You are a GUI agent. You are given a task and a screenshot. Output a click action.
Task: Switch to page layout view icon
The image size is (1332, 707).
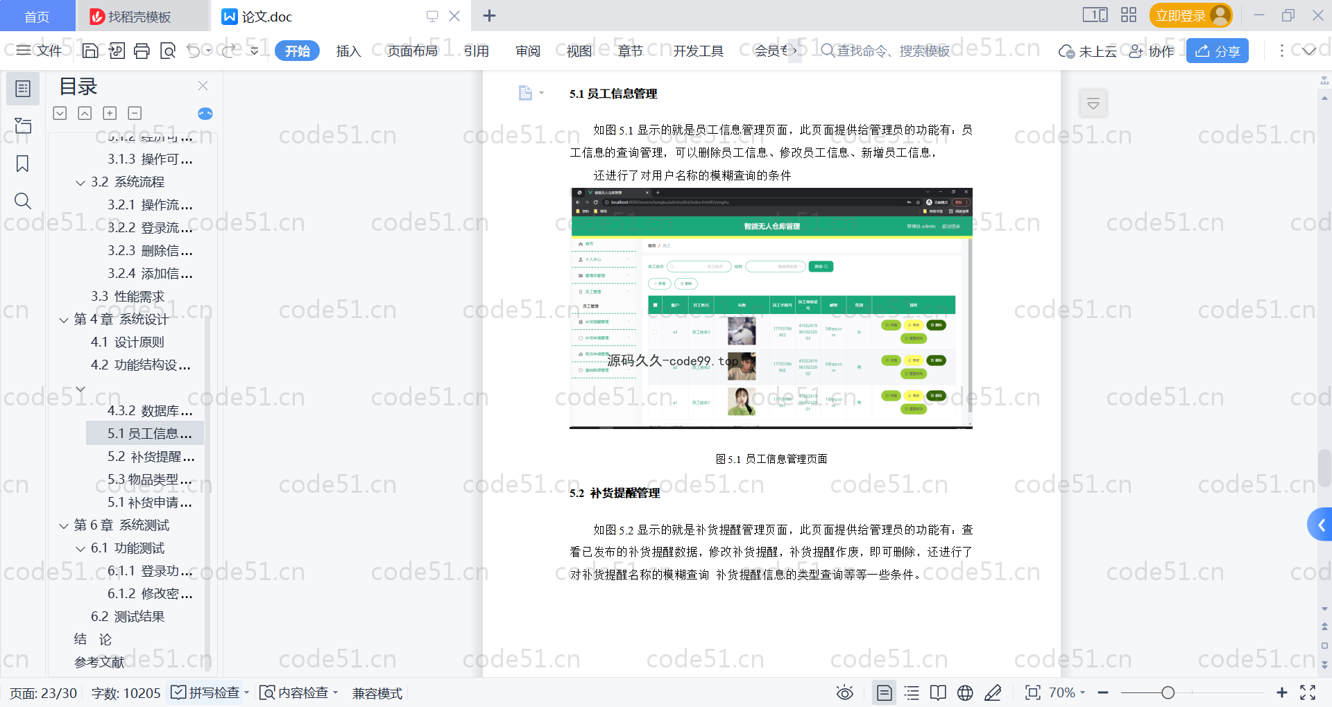pos(884,692)
